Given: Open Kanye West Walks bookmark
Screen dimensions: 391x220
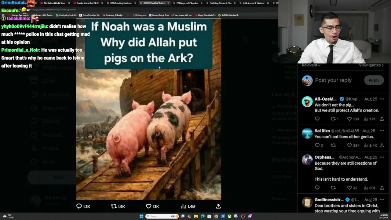Looking at the screenshot, I should pos(205,15).
